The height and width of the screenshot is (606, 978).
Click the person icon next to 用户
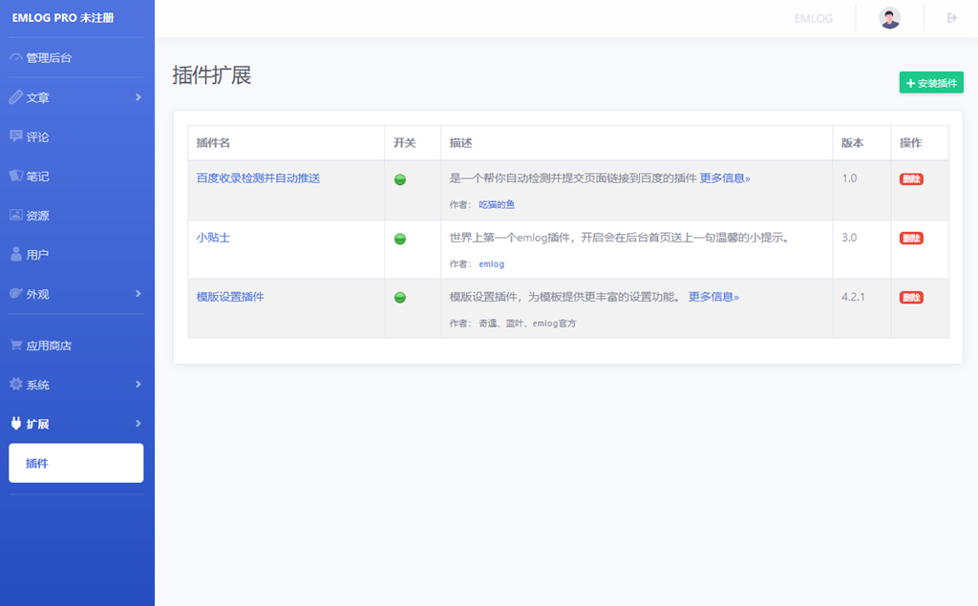[x=15, y=255]
